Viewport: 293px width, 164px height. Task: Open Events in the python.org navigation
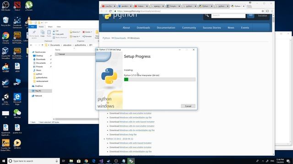245,27
